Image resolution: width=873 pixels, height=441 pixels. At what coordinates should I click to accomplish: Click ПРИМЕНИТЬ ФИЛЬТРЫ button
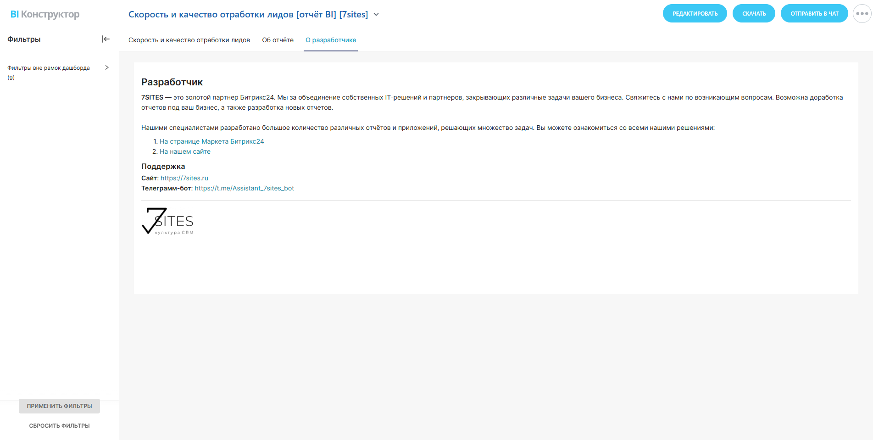point(59,406)
